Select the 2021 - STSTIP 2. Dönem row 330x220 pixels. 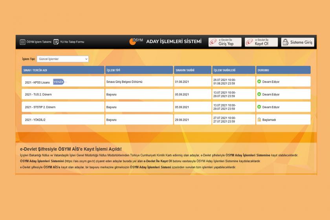click(166, 107)
